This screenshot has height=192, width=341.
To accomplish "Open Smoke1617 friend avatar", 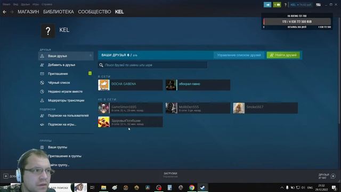I will point(239,108).
